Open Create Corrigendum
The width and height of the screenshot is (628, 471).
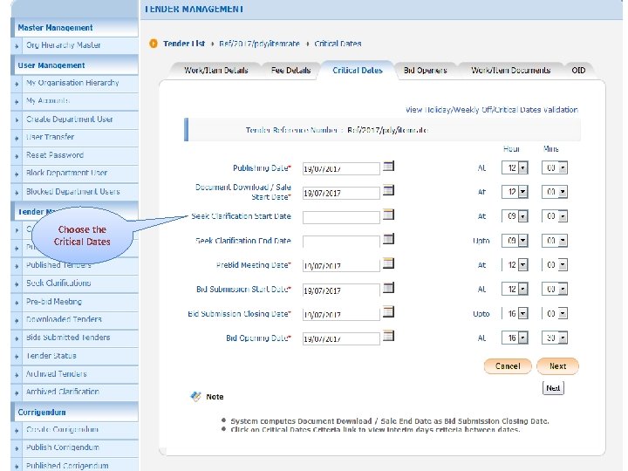pos(62,429)
